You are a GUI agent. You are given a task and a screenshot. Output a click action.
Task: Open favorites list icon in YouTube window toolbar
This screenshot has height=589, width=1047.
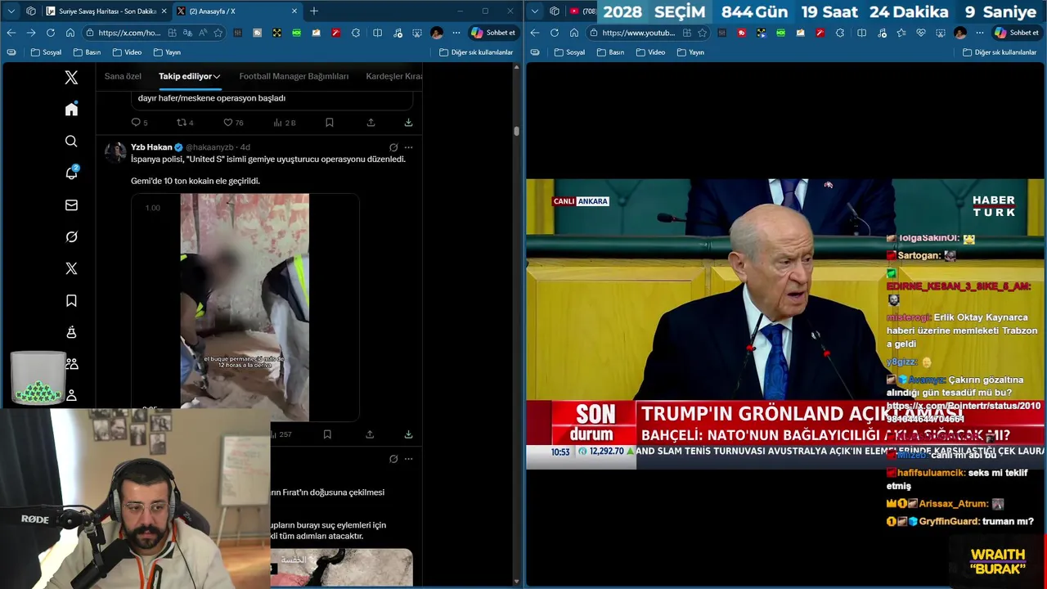(x=901, y=33)
